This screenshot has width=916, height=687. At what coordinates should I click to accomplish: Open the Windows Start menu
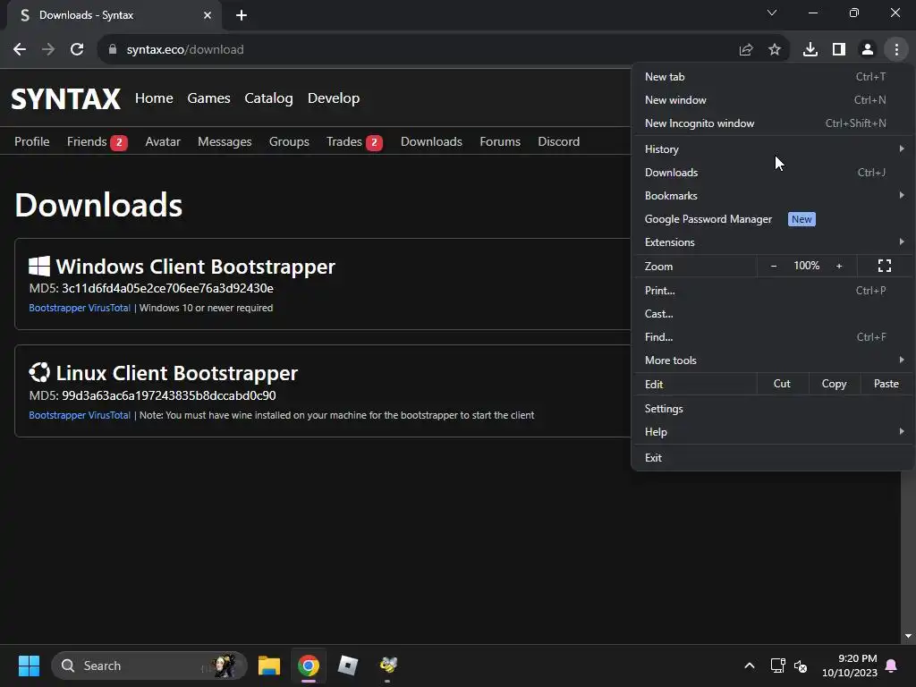click(x=29, y=666)
